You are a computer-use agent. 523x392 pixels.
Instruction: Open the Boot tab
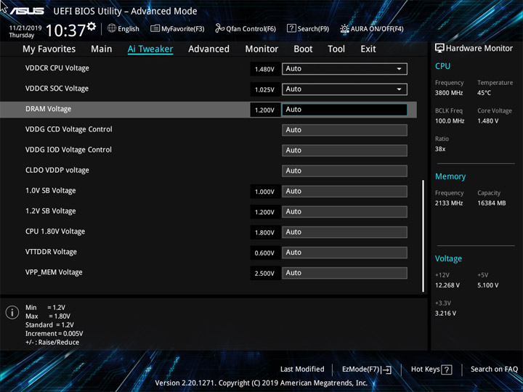[303, 49]
